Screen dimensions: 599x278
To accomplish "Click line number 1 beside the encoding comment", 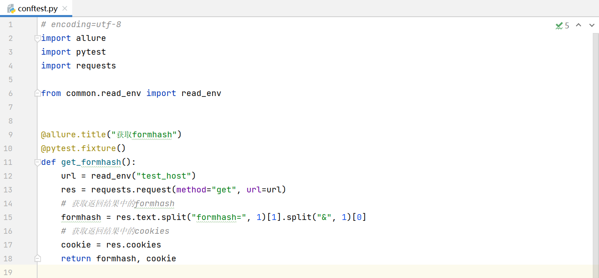I will click(10, 24).
